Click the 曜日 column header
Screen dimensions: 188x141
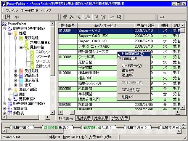(x=165, y=26)
